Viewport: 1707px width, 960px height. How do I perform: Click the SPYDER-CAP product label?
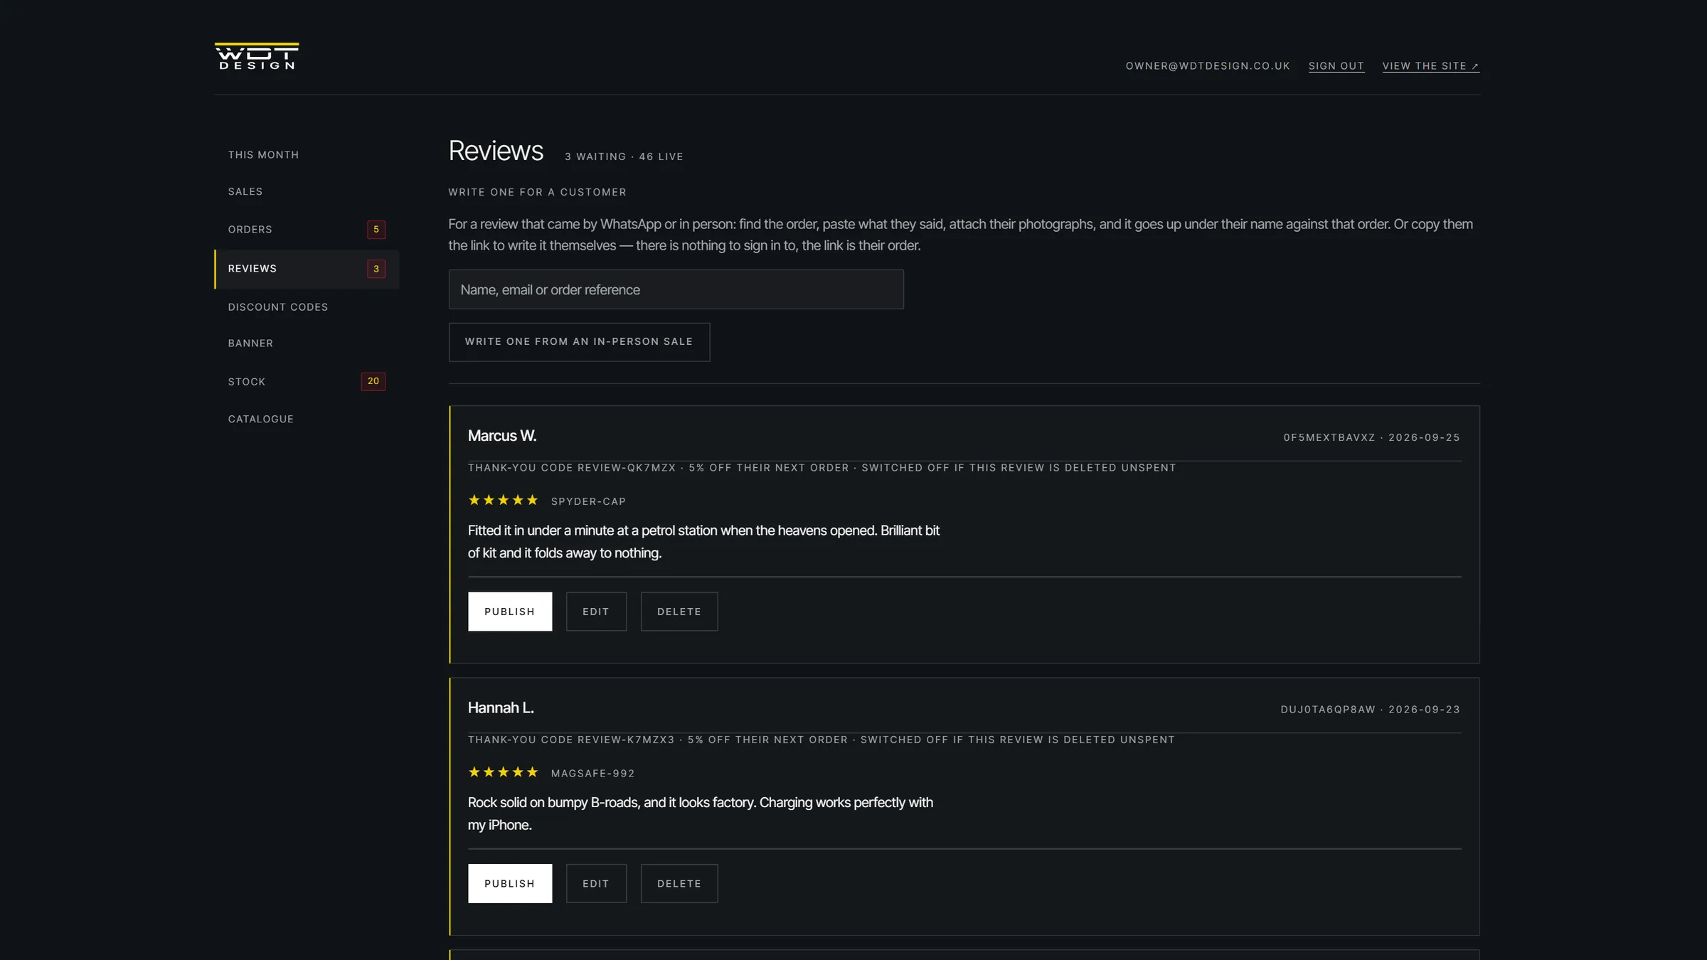[x=588, y=501]
